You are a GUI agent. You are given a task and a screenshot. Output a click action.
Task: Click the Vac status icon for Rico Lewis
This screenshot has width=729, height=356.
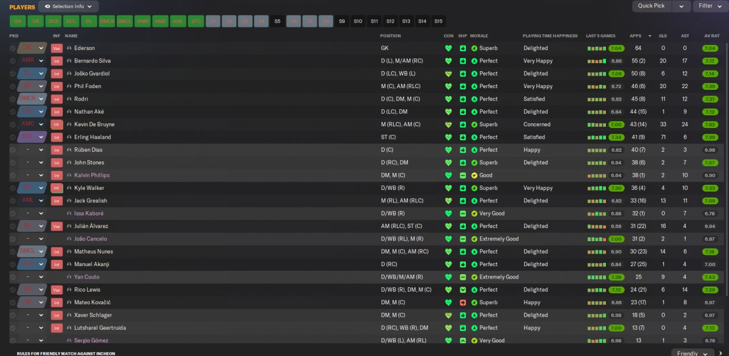[x=56, y=290]
